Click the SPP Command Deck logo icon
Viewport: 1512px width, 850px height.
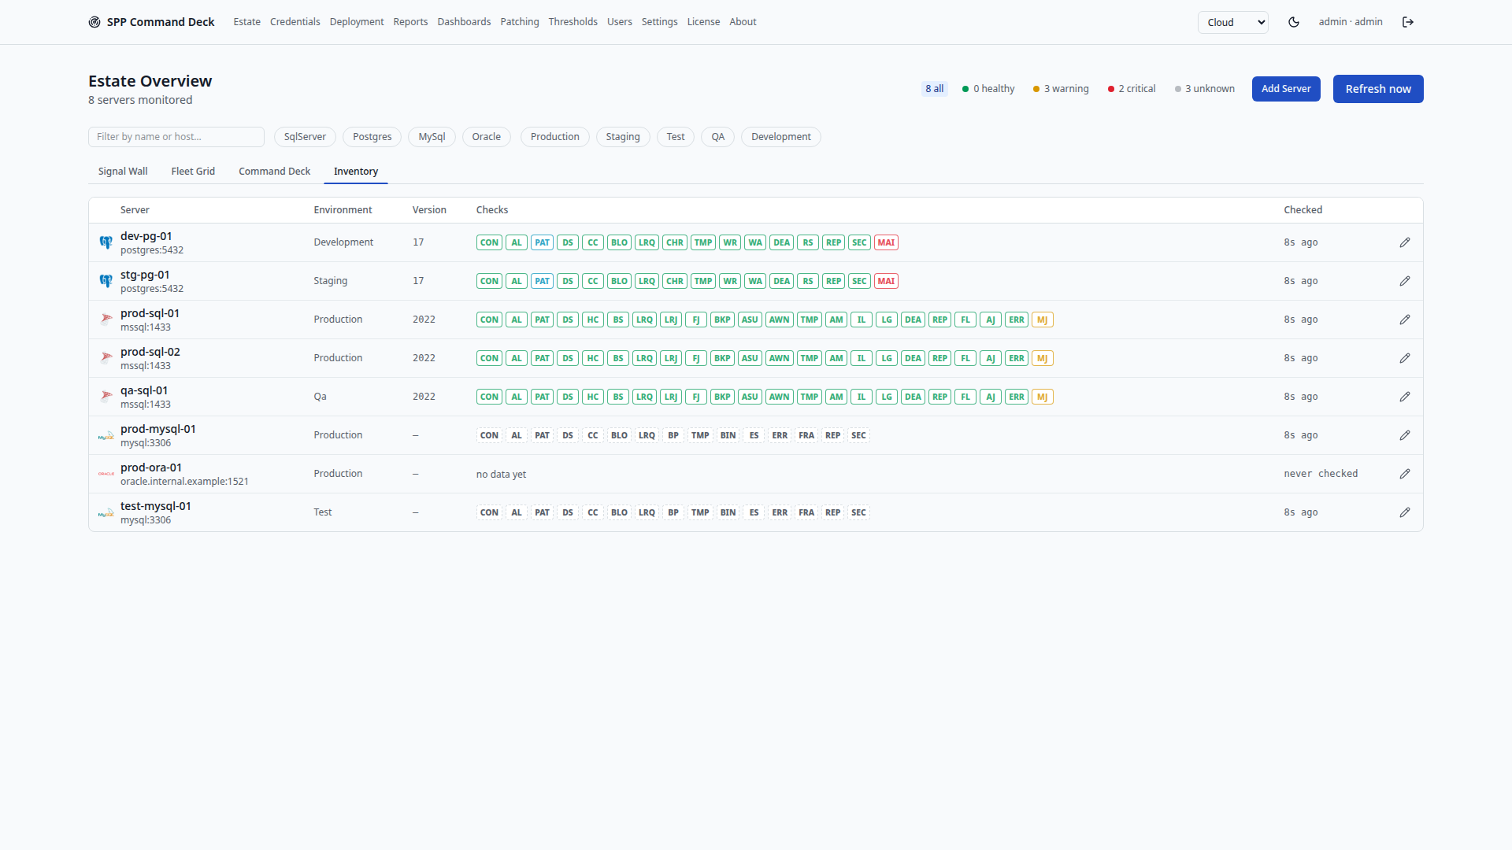(x=94, y=22)
